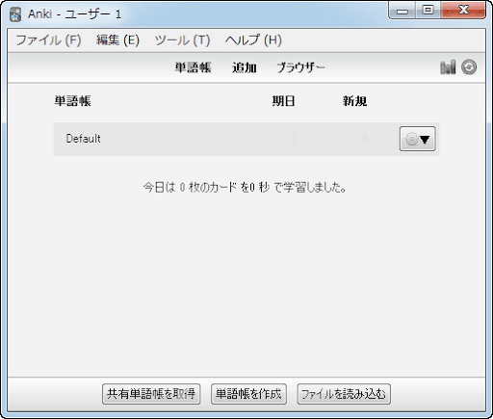The image size is (493, 419).
Task: Click the 単語帳 column header in the deck list
Action: (x=72, y=101)
